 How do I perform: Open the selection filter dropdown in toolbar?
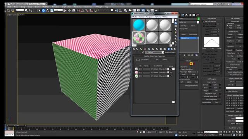20,10
